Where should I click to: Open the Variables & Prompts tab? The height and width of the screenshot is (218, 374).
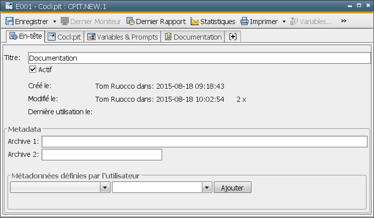[122, 37]
